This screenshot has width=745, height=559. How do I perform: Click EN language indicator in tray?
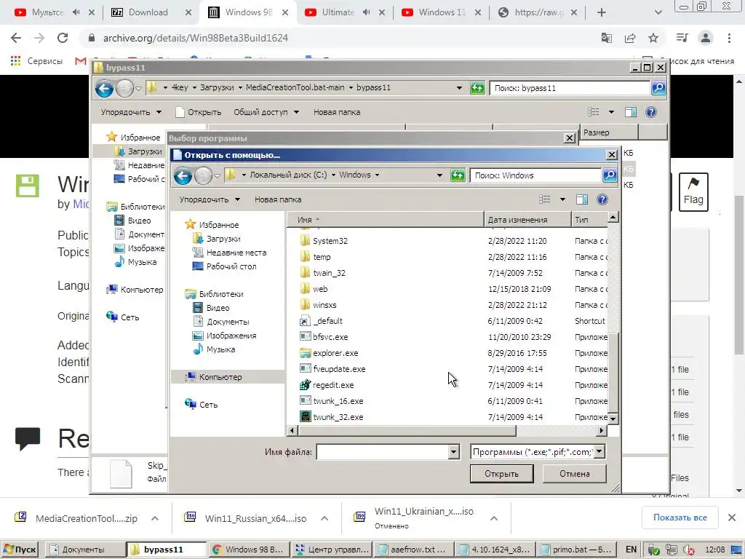click(x=631, y=550)
